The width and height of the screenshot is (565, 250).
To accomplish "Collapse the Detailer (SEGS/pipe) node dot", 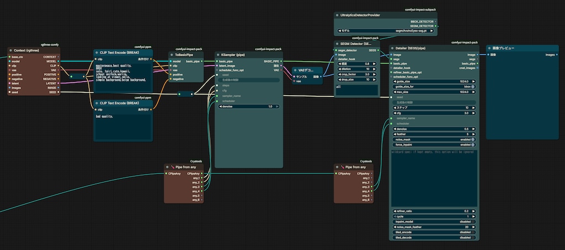I will (x=392, y=48).
